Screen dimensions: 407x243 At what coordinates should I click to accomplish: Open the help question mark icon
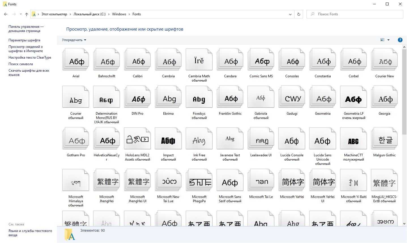coord(400,40)
